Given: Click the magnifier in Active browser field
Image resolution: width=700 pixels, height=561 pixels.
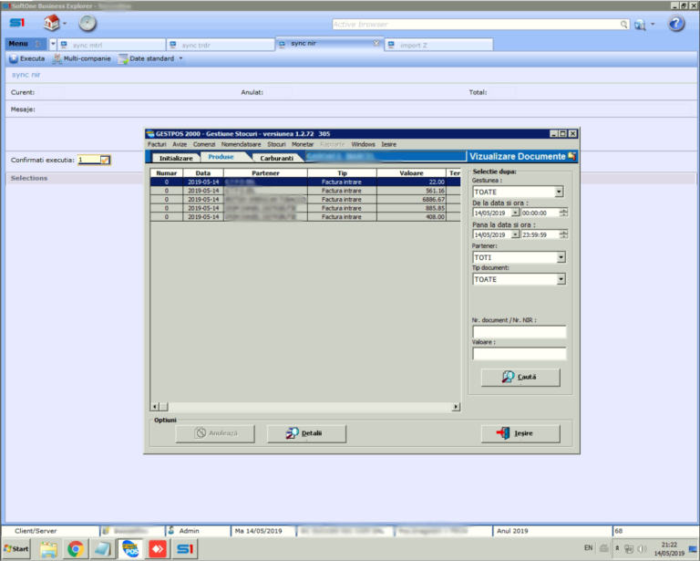Looking at the screenshot, I should click(624, 24).
